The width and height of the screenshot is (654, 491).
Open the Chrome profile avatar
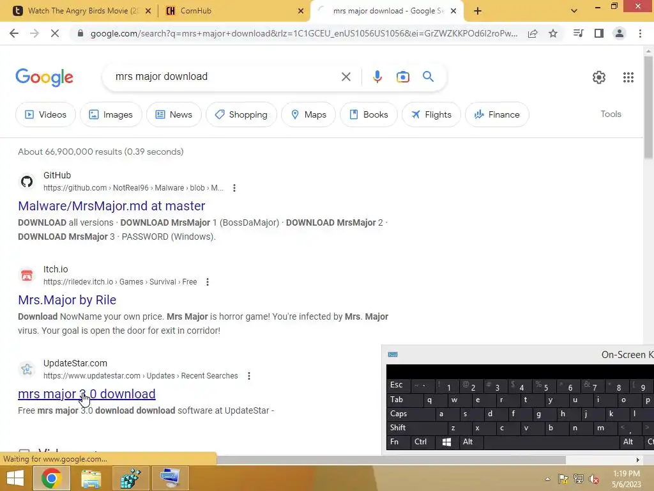(620, 33)
